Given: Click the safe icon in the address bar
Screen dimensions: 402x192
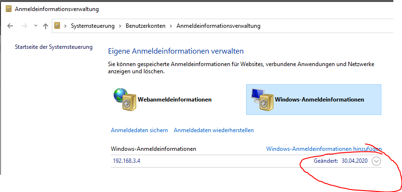Looking at the screenshot, I should pyautogui.click(x=57, y=25).
